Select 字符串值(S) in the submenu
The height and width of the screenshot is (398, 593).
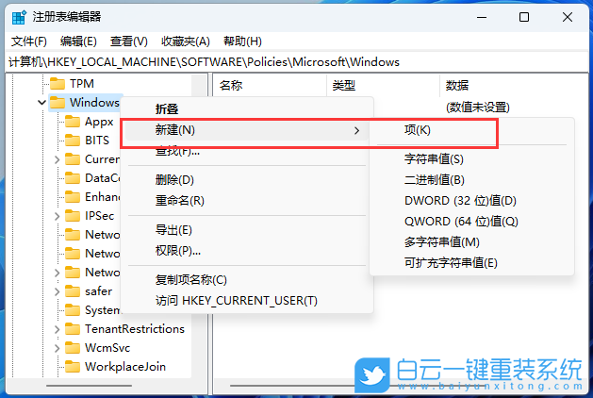pos(471,158)
